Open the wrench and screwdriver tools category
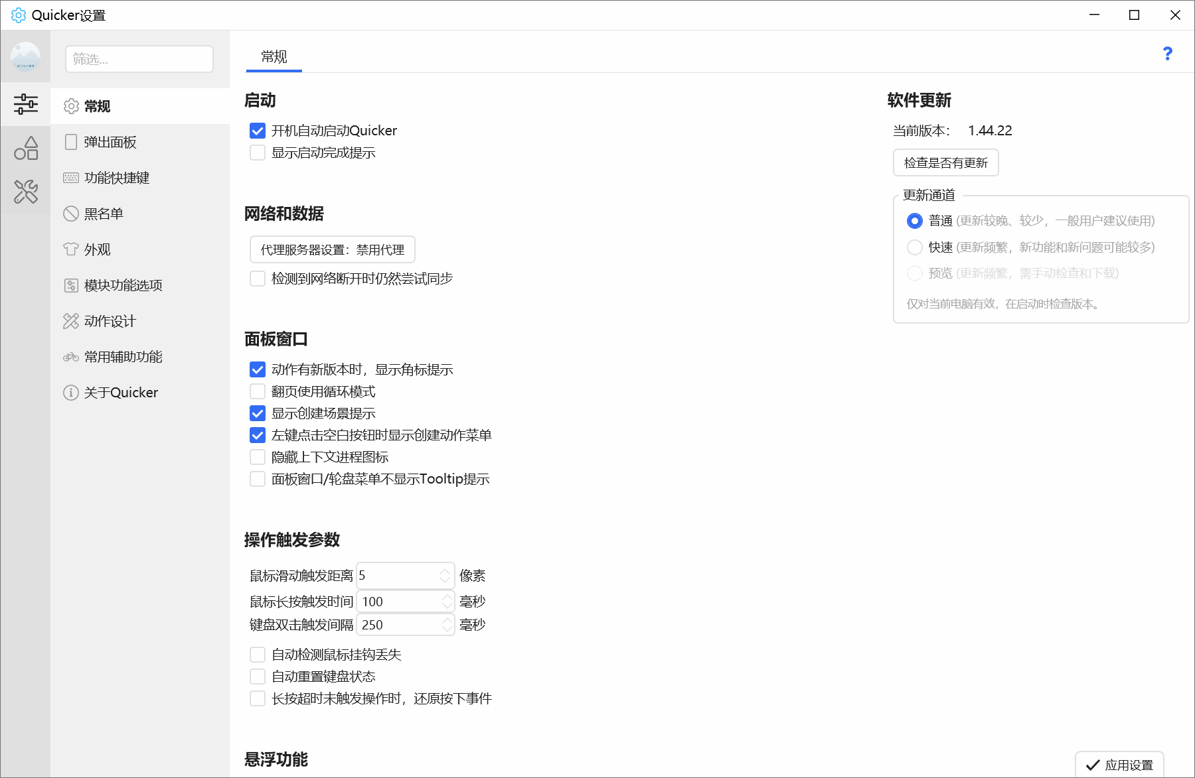Viewport: 1195px width, 778px height. [x=25, y=192]
